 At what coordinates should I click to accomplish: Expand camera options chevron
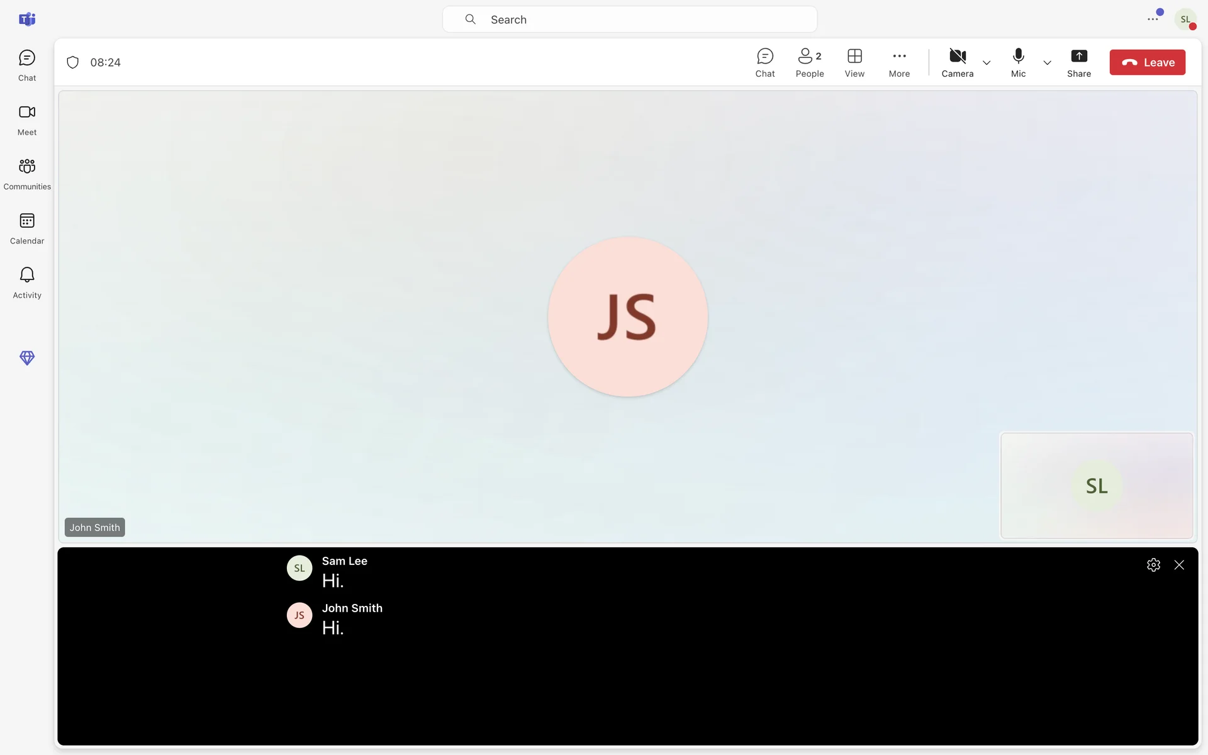(x=987, y=63)
